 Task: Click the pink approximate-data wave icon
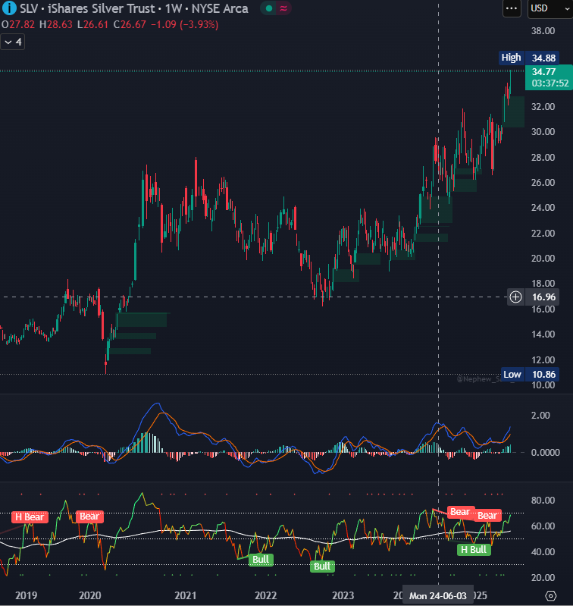(x=283, y=8)
